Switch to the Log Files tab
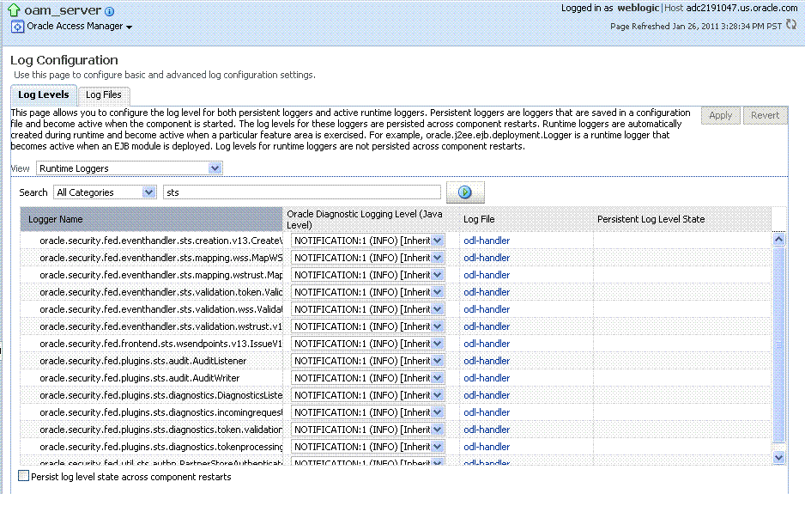The height and width of the screenshot is (506, 811). point(103,94)
